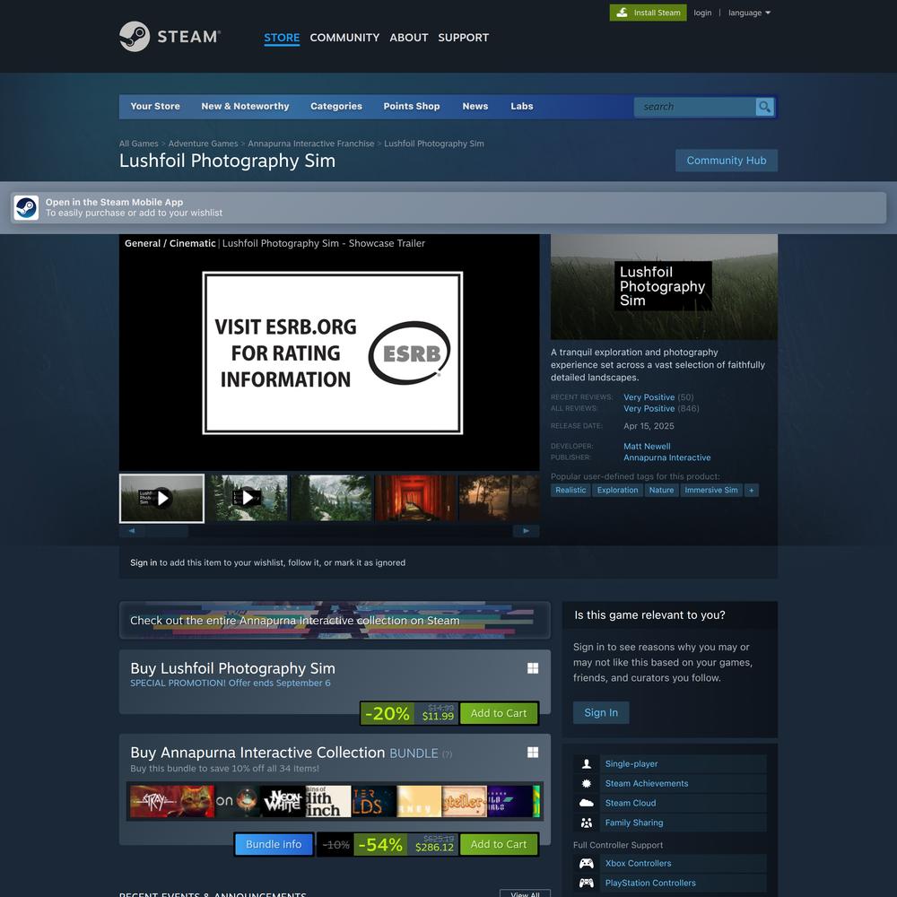Open All Games breadcrumb link
This screenshot has height=897, width=897.
tap(138, 144)
